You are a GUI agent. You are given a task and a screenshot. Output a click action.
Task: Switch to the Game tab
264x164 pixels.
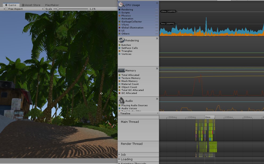[11, 5]
